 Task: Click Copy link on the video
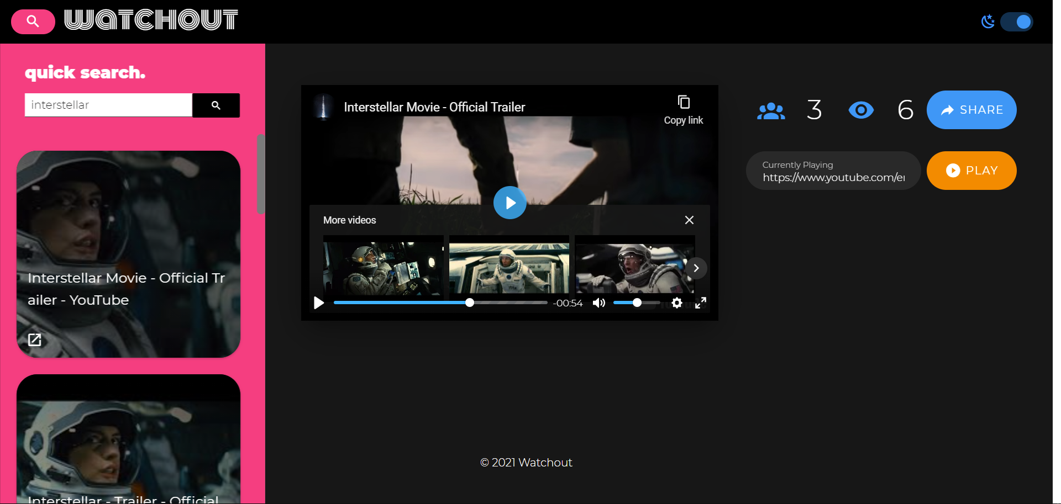(684, 110)
